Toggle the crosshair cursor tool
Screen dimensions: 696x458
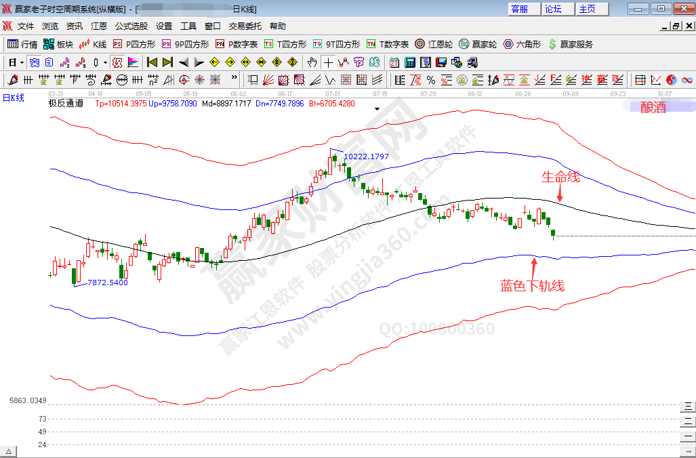(x=328, y=62)
